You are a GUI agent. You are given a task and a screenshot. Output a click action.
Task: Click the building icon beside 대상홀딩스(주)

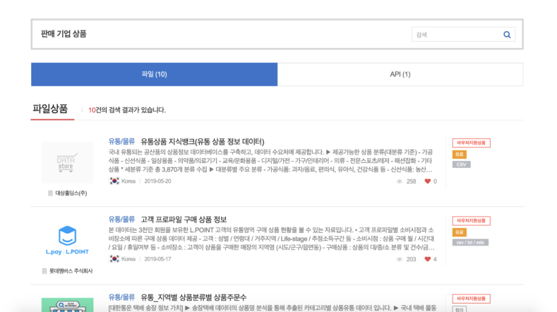click(50, 193)
